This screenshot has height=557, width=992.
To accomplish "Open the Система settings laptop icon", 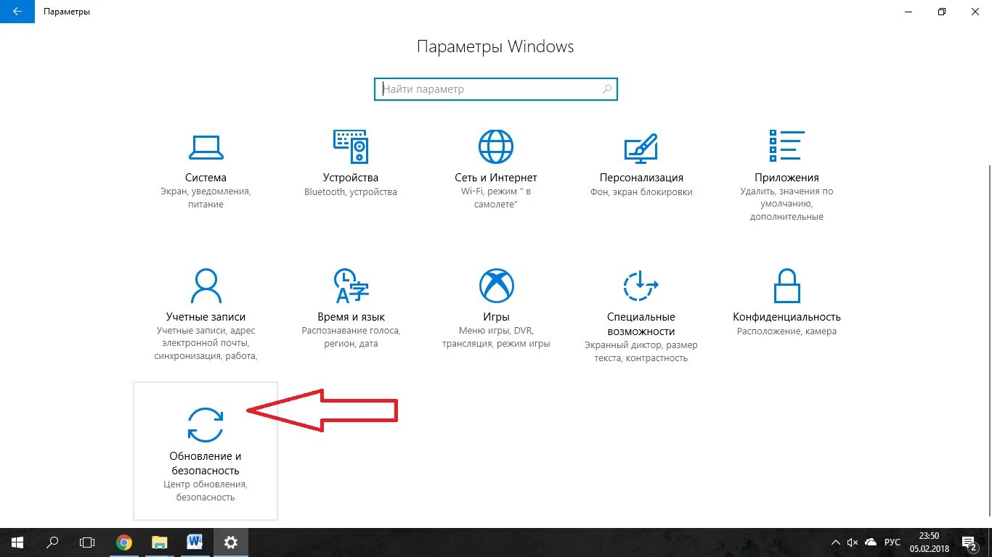I will (206, 147).
